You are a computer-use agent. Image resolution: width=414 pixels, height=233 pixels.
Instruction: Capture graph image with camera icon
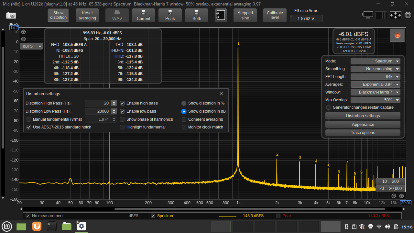coord(11,15)
